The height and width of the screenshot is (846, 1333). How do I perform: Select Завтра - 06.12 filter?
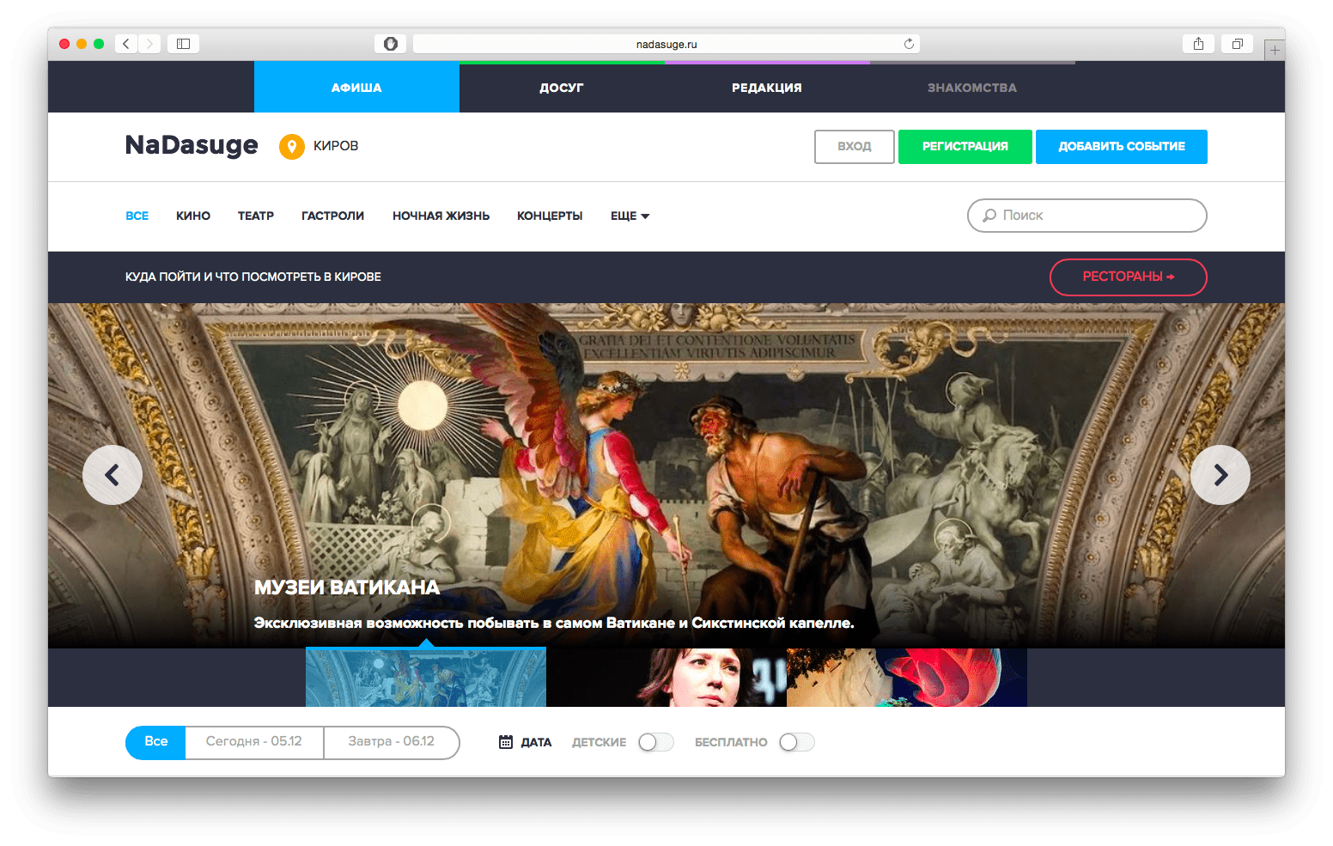pyautogui.click(x=392, y=742)
